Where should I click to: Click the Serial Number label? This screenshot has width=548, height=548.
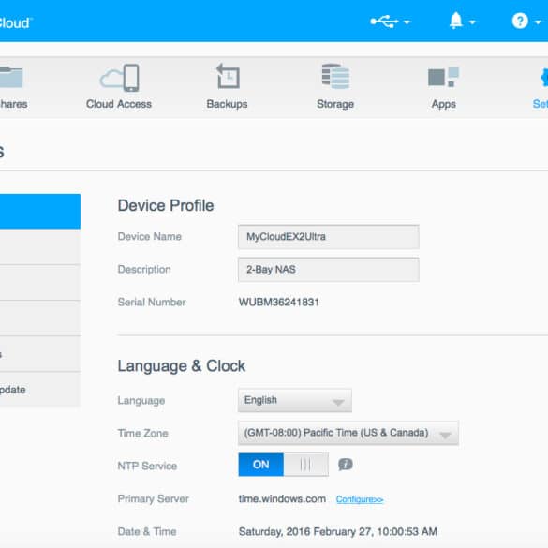click(152, 302)
